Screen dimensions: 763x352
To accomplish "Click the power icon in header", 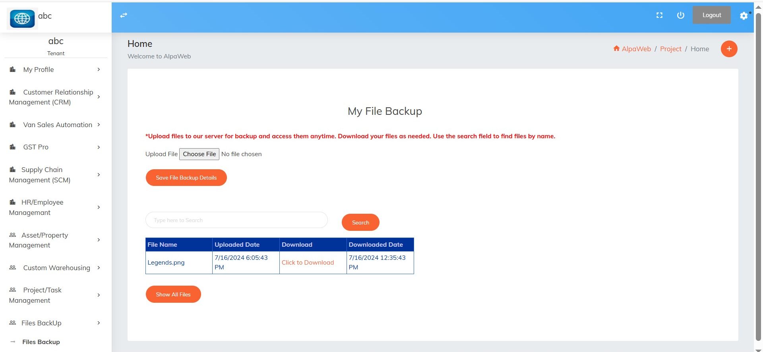I will [680, 15].
